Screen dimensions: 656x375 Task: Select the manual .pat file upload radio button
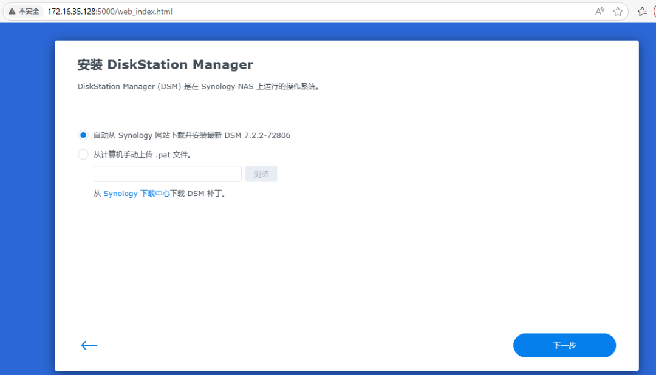83,155
